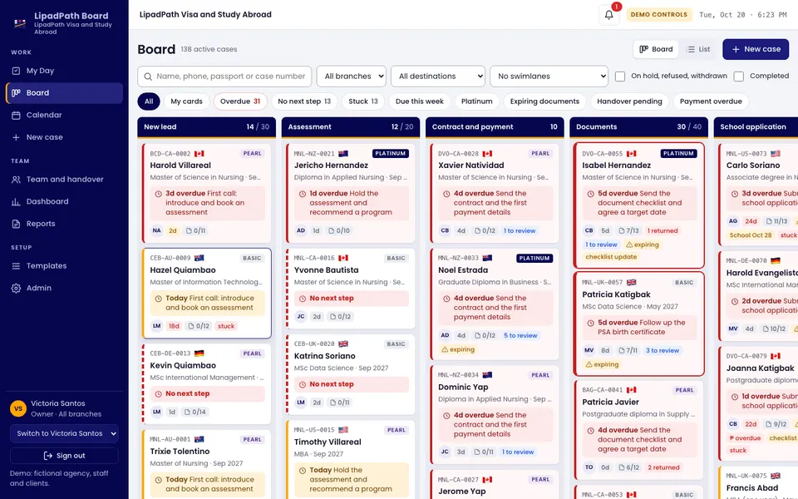
Task: Select the Platinum filter chip
Action: click(477, 101)
